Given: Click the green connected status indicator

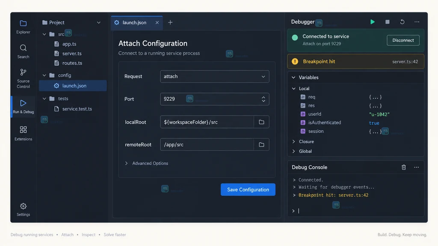Looking at the screenshot, I should click(x=295, y=38).
